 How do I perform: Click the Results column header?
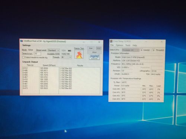point(80,66)
